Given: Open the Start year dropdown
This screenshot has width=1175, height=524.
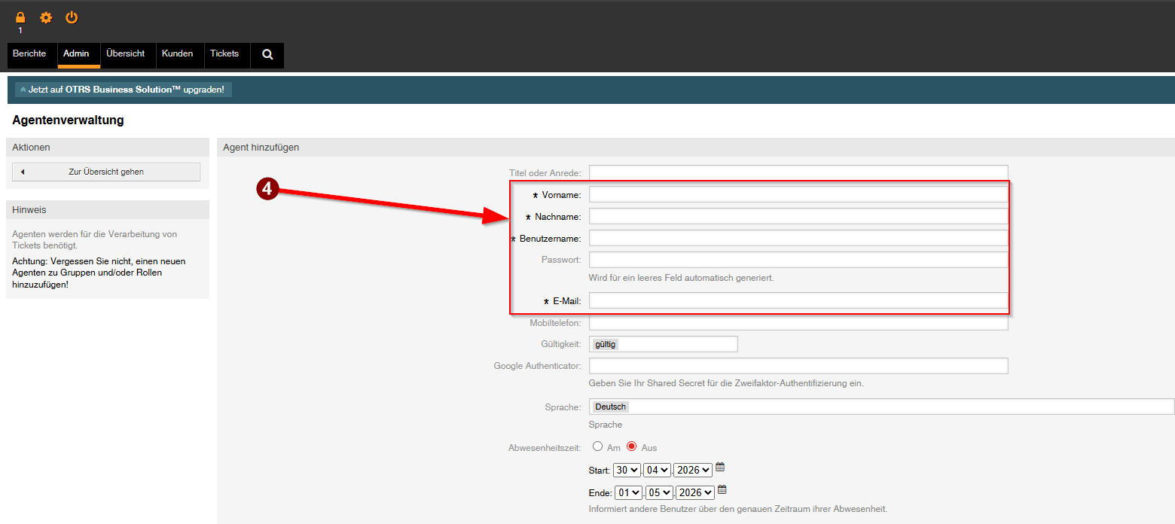Looking at the screenshot, I should [693, 470].
